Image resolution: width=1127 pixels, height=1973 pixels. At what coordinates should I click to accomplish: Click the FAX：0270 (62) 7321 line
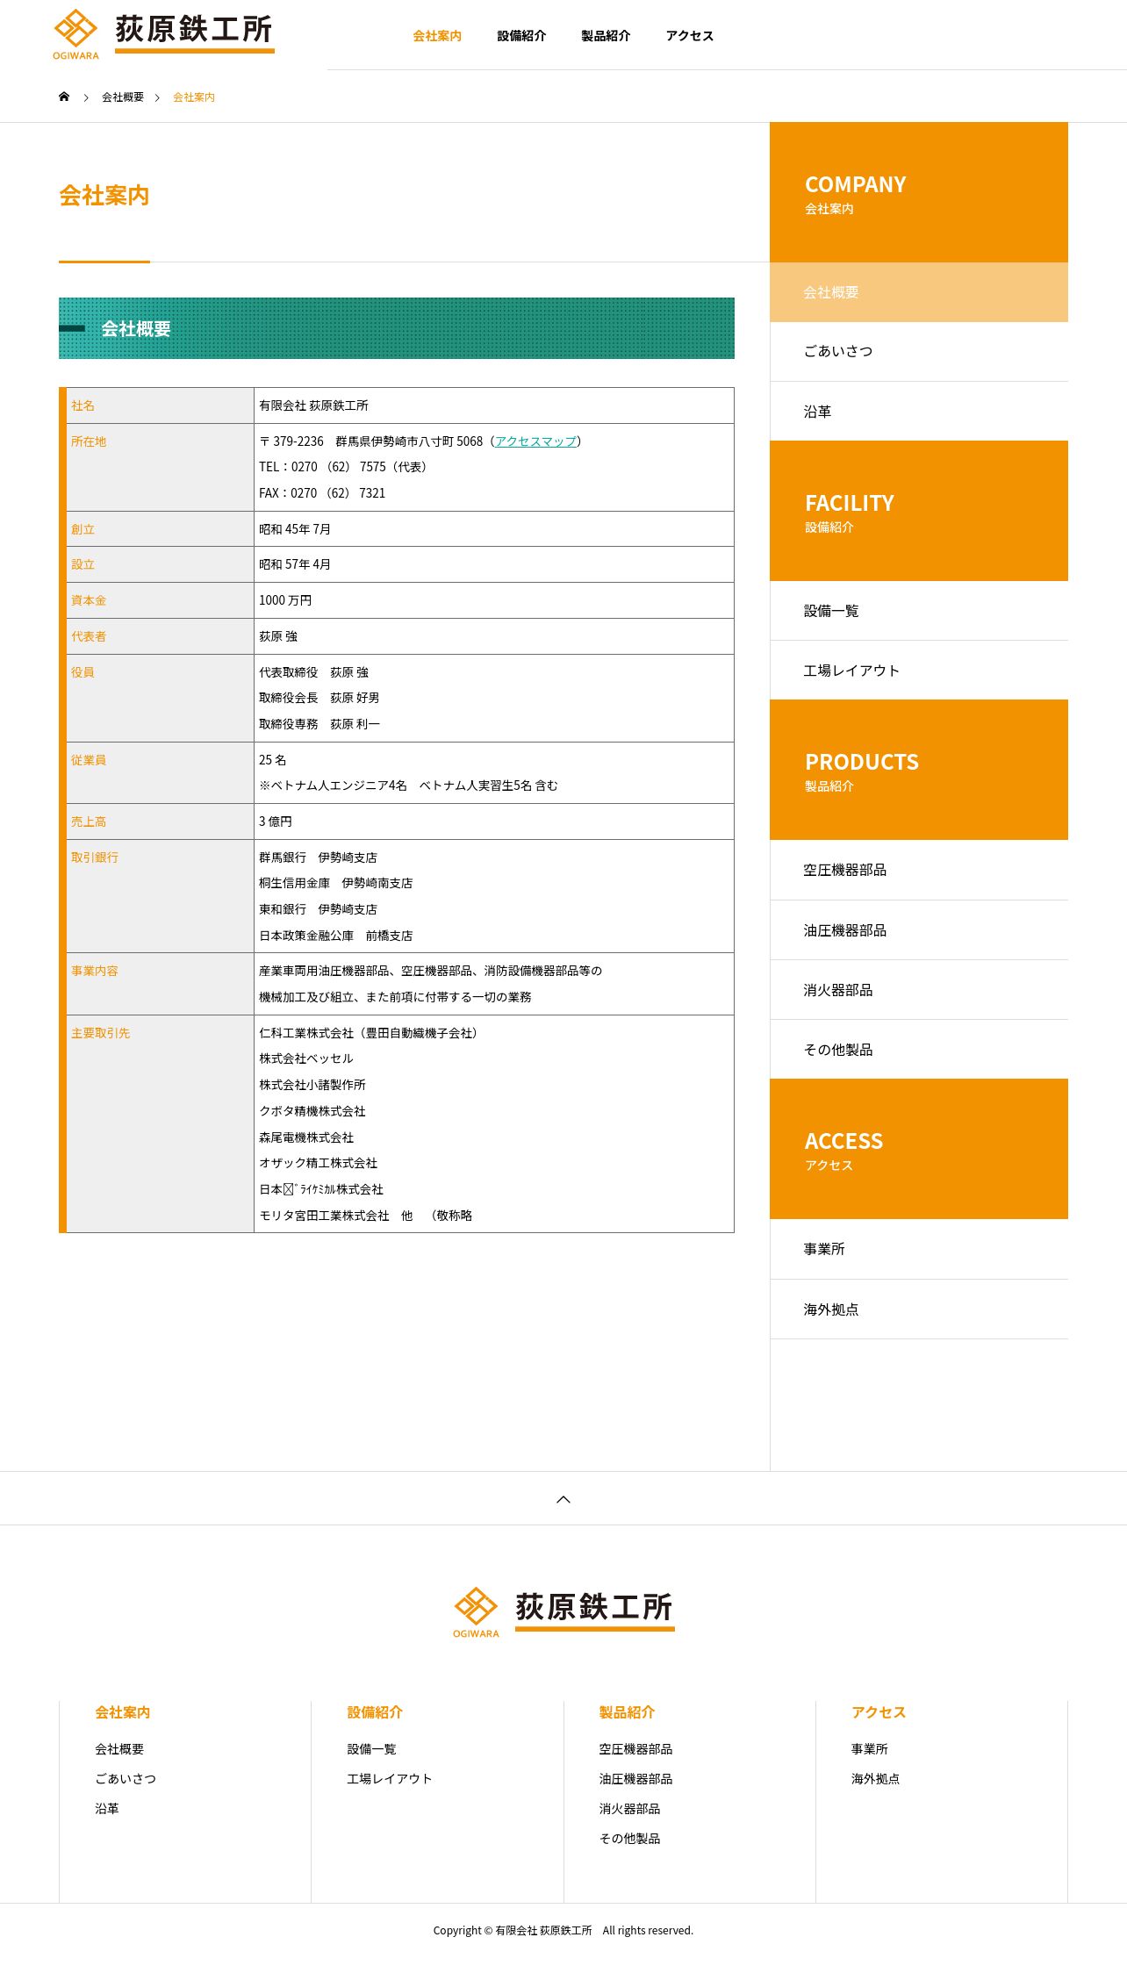[x=322, y=493]
